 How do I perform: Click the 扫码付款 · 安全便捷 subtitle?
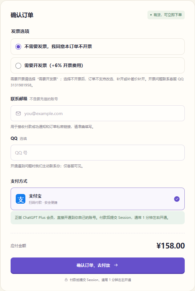coord(43,202)
